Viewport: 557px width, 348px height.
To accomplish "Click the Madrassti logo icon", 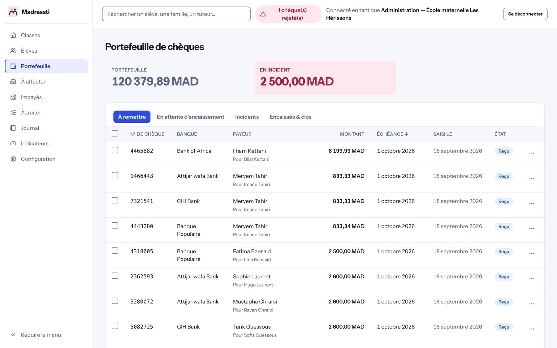I will 13,12.
